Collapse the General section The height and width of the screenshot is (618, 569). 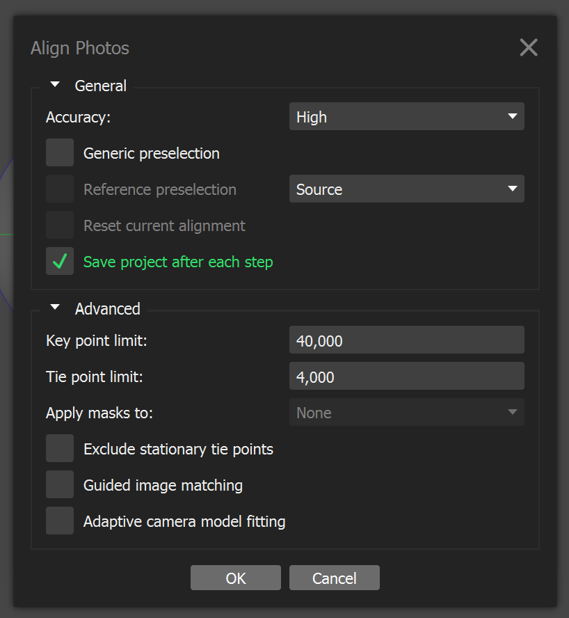pos(55,84)
